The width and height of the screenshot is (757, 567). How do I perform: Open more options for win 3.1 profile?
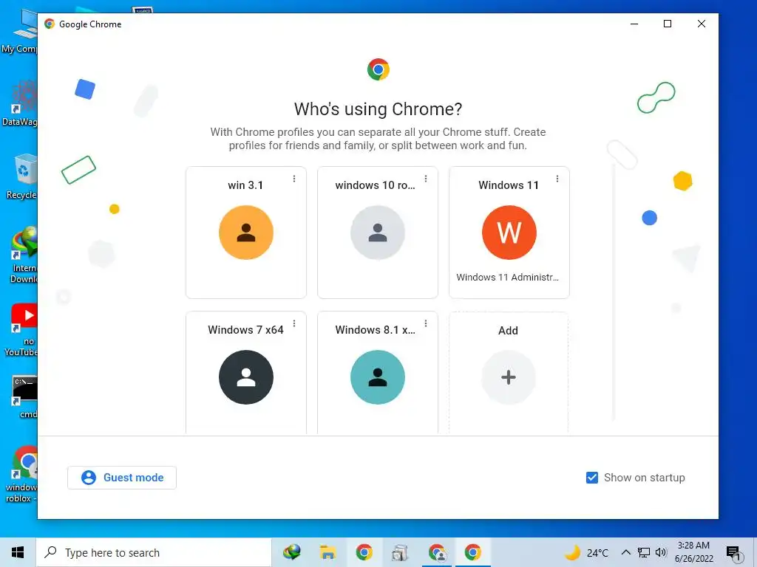294,179
